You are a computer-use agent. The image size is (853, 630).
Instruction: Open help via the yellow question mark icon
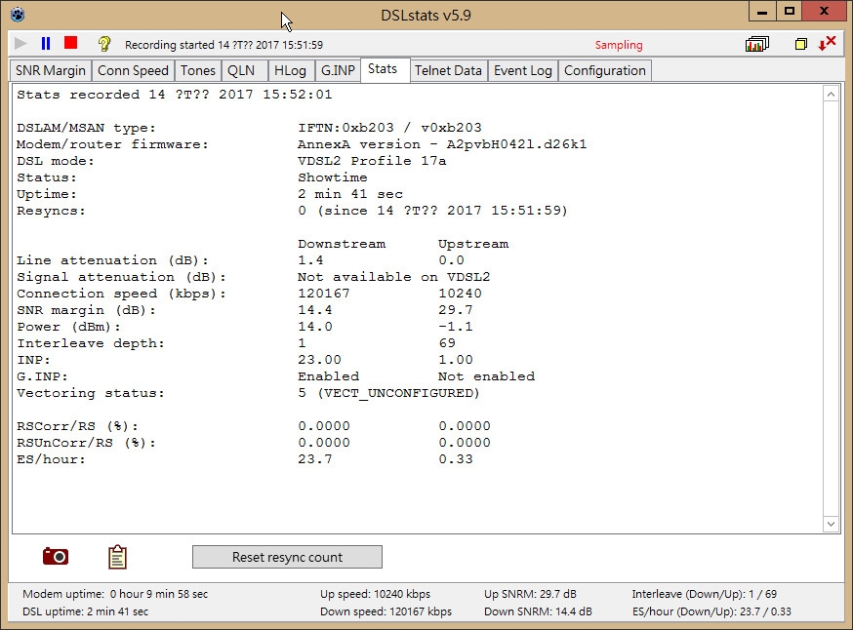click(103, 44)
